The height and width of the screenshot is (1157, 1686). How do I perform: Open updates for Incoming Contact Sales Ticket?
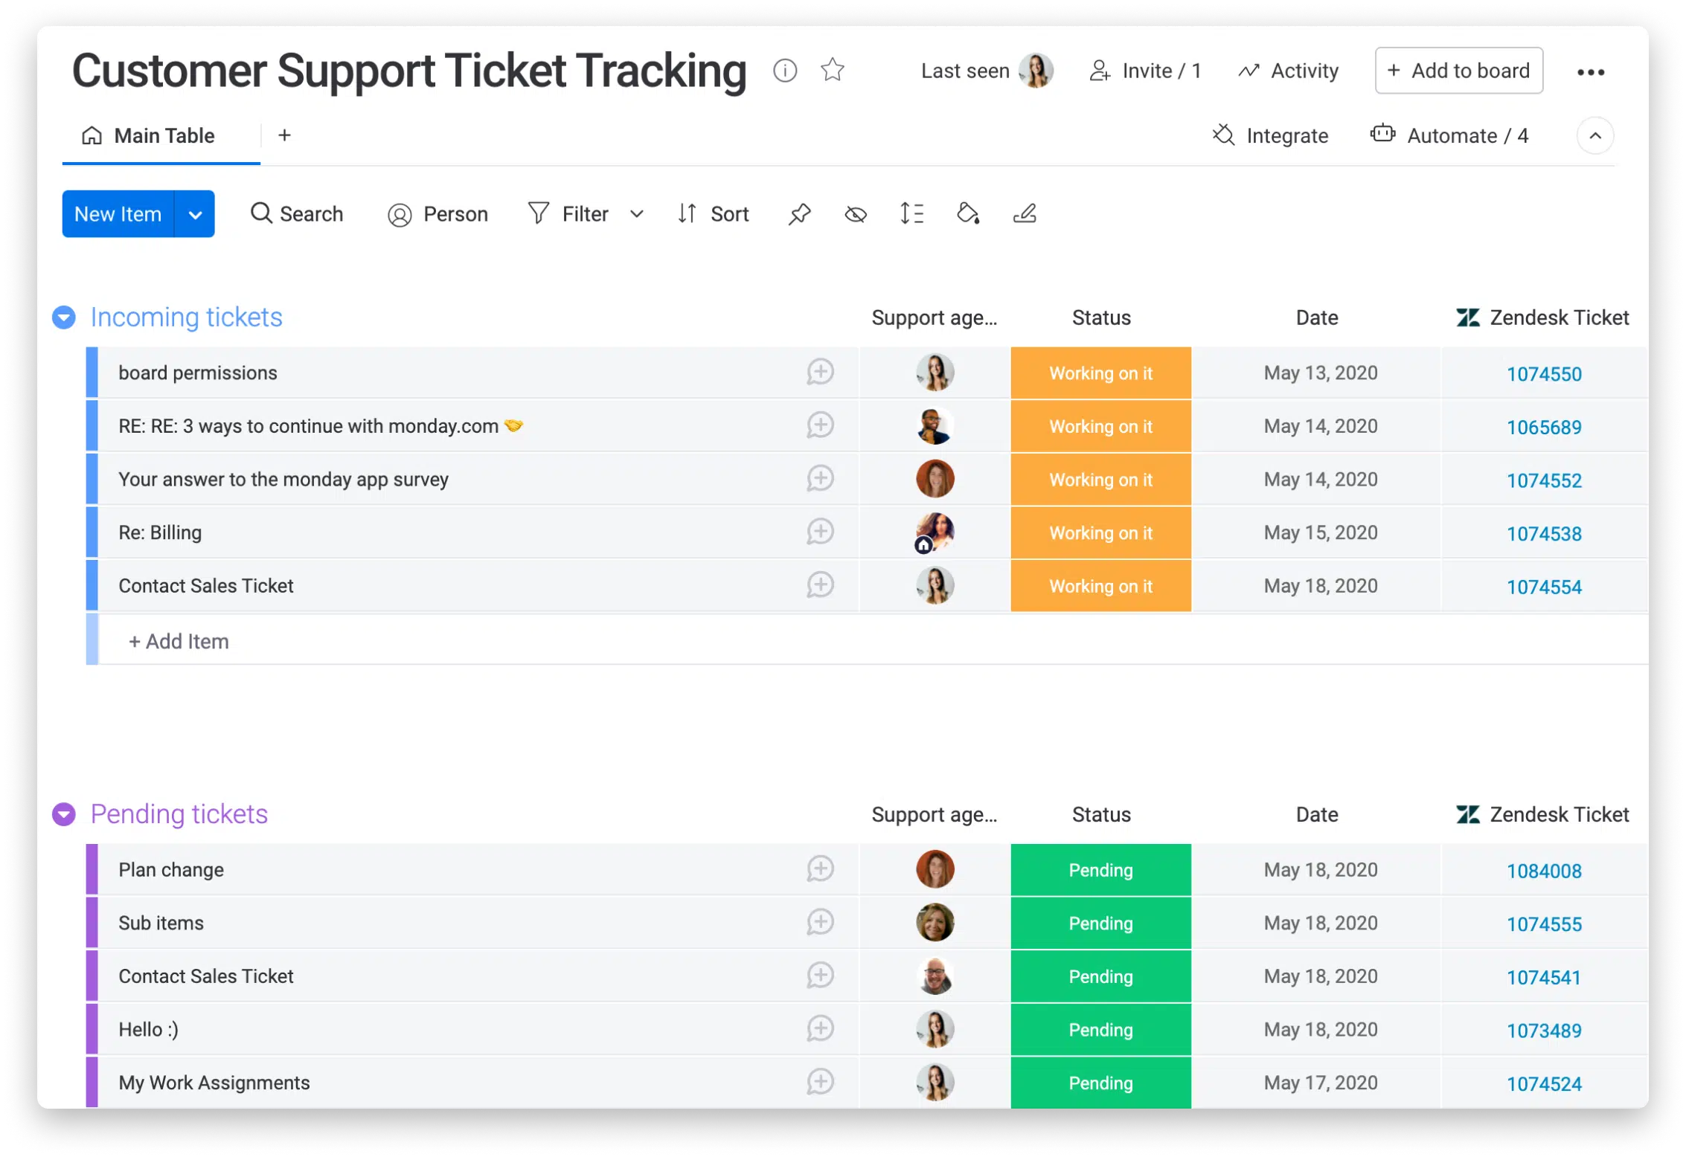(x=820, y=585)
